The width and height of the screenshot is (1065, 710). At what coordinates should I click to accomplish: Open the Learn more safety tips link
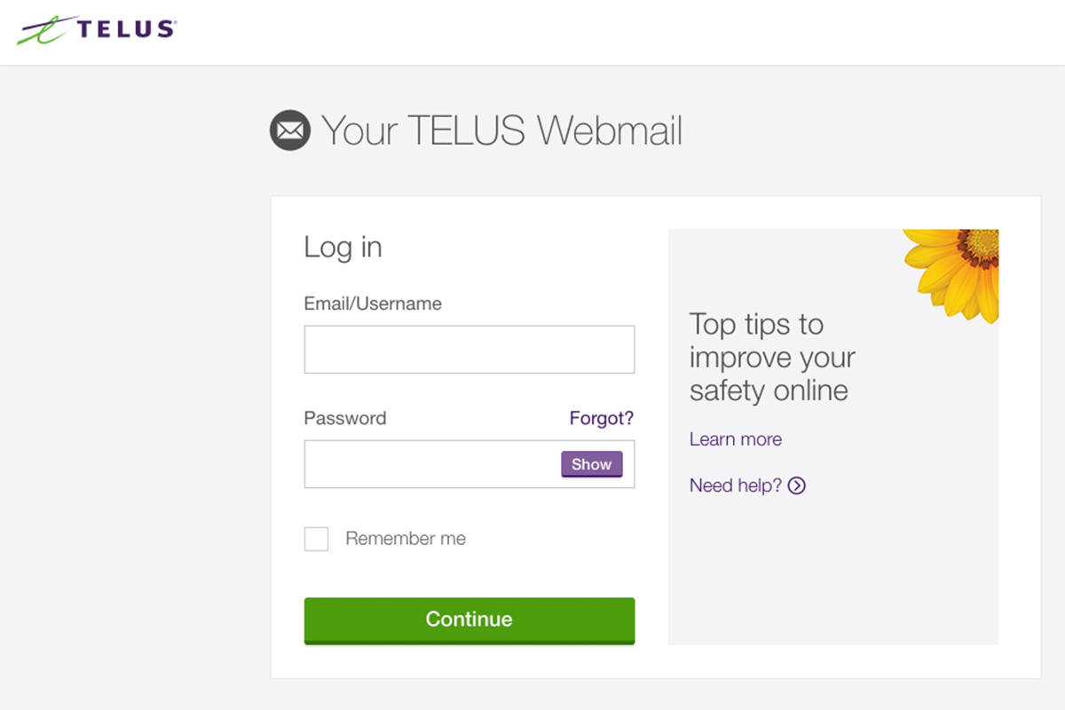[735, 438]
